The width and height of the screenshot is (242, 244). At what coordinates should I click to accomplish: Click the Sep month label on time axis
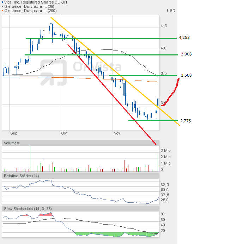click(x=14, y=133)
